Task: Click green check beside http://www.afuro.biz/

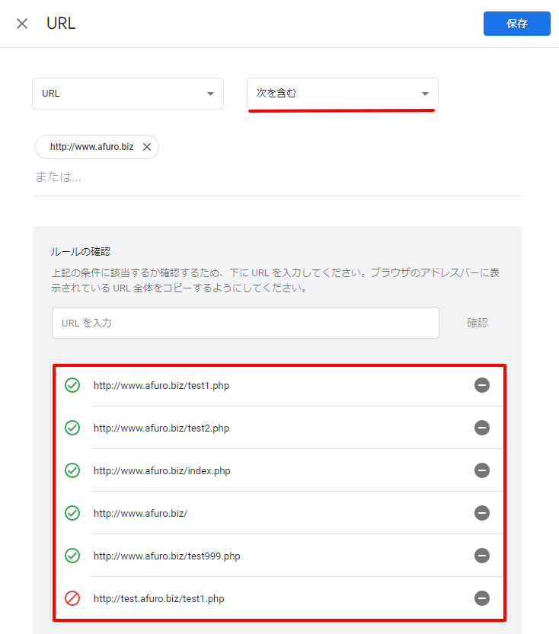Action: [72, 513]
